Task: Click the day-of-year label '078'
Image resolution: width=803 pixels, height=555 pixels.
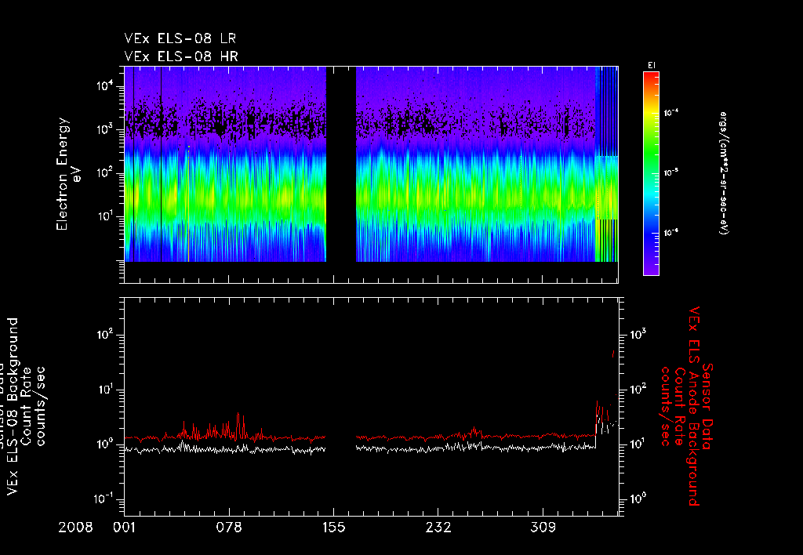Action: coord(229,528)
